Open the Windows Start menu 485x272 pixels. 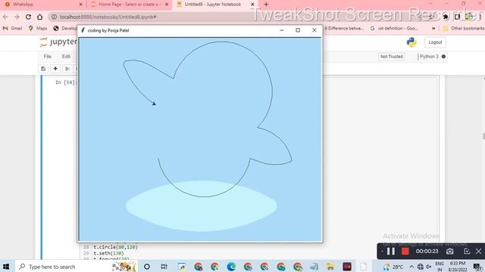click(x=6, y=267)
